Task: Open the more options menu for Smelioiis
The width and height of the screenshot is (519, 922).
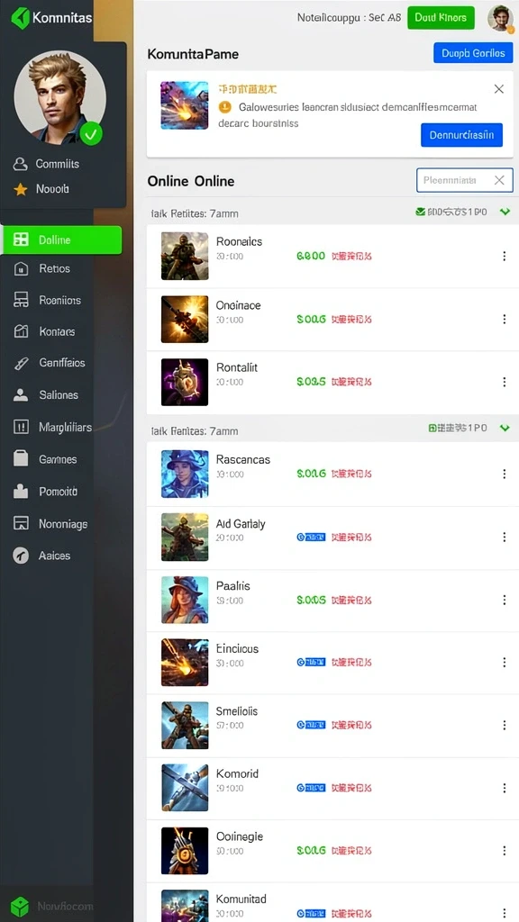Action: 505,726
